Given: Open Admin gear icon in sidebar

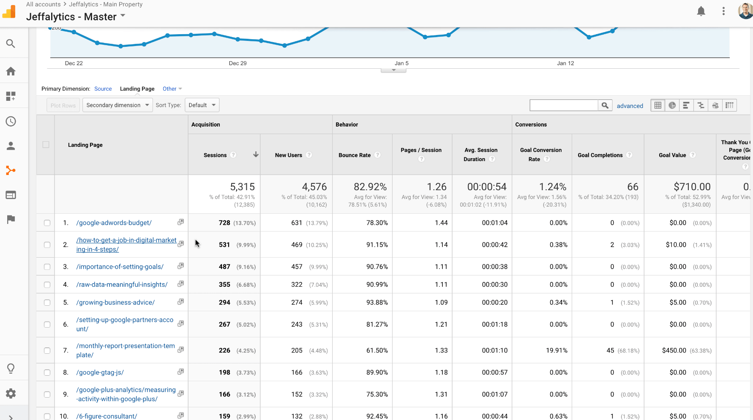Looking at the screenshot, I should tap(11, 393).
